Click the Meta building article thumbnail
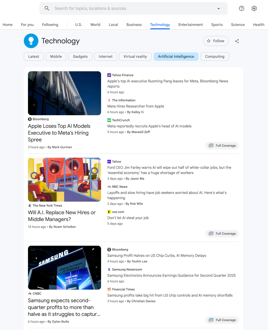268x330 pixels. [64, 93]
